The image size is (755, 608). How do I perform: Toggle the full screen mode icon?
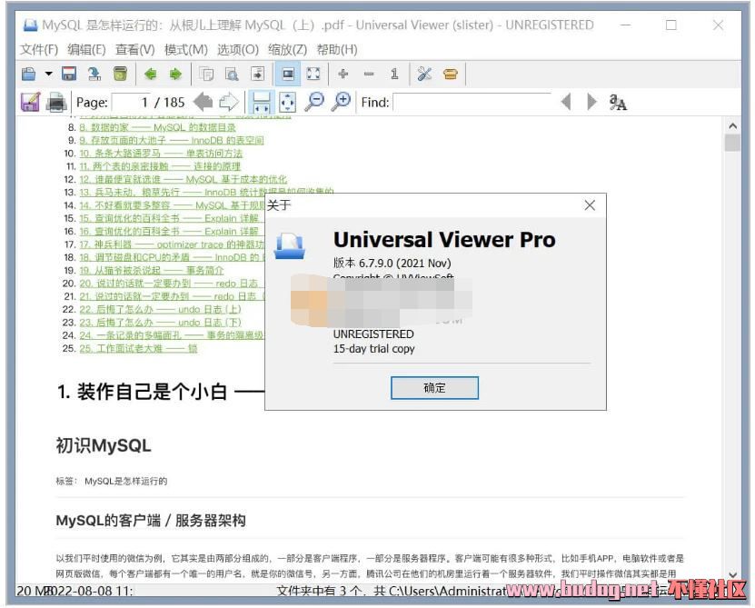click(x=313, y=74)
